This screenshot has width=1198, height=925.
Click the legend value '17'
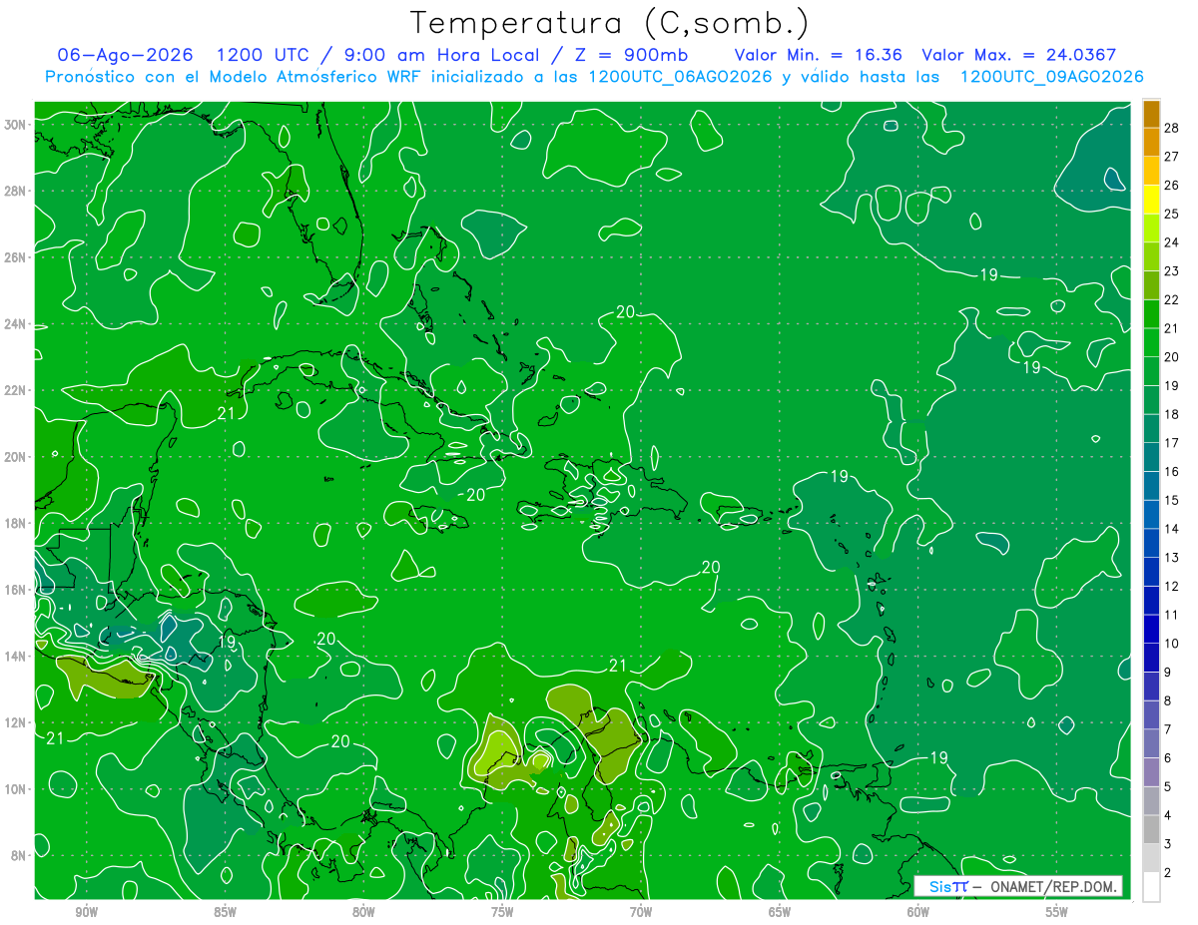tap(1172, 442)
